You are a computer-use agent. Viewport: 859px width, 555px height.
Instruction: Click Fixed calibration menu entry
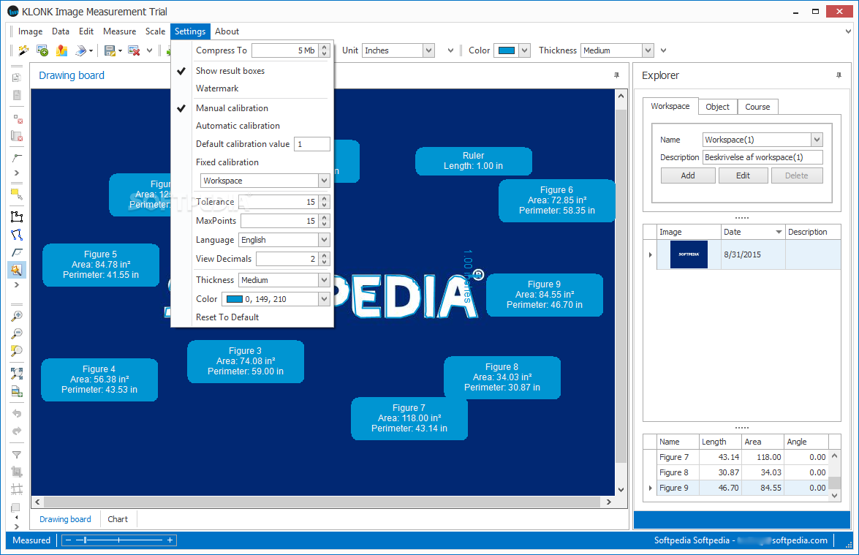[x=227, y=162]
